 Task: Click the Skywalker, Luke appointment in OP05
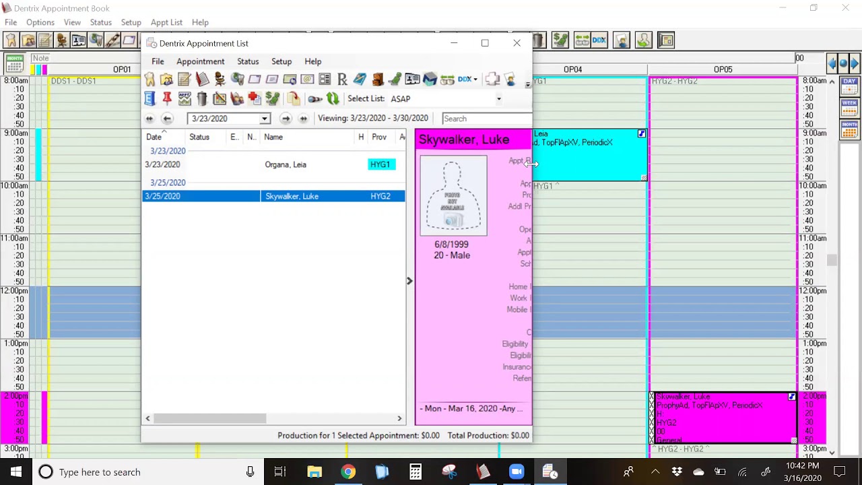[723, 418]
